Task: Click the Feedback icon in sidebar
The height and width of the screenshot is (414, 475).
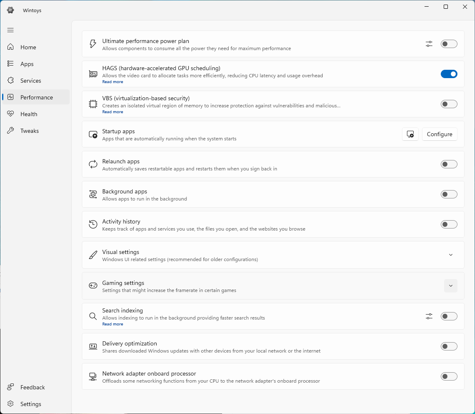Action: pyautogui.click(x=10, y=387)
